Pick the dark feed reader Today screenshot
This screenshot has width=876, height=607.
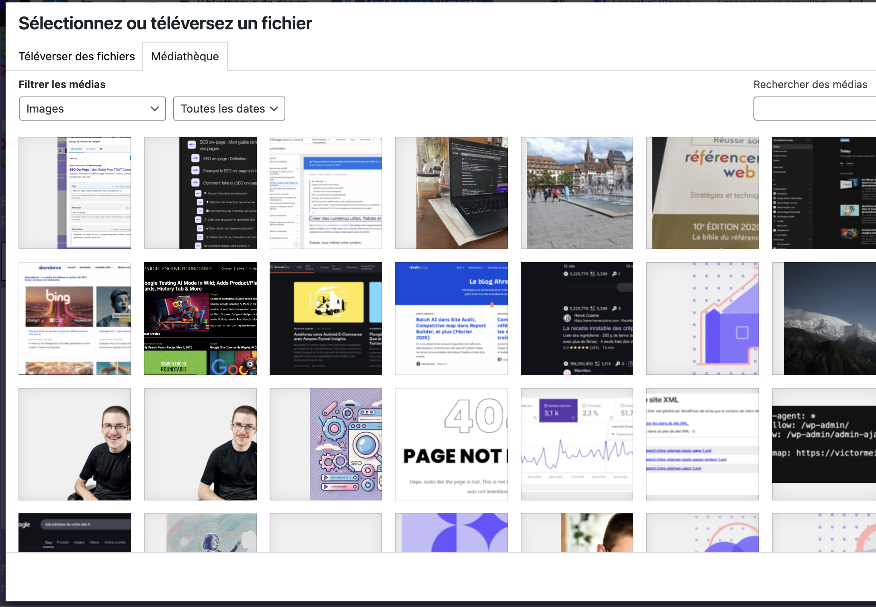pyautogui.click(x=824, y=193)
